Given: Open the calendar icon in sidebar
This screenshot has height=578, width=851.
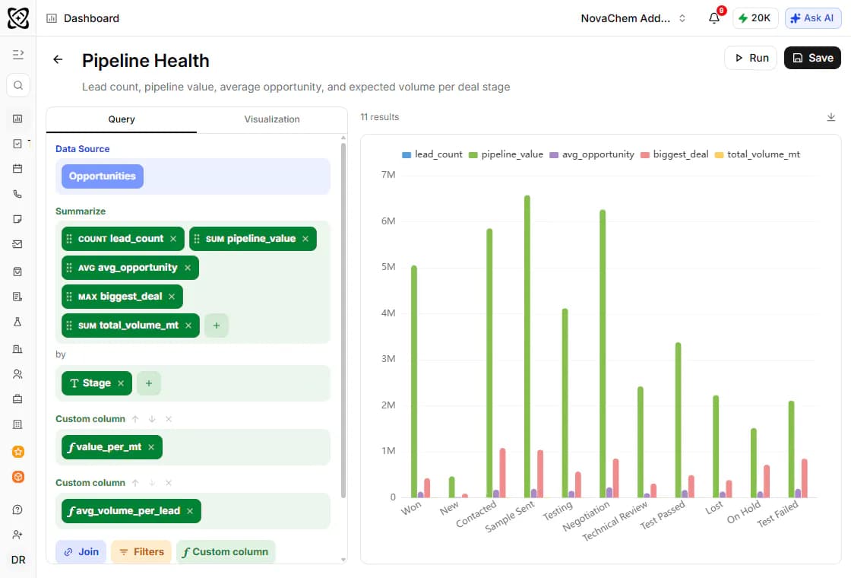Looking at the screenshot, I should tap(17, 168).
